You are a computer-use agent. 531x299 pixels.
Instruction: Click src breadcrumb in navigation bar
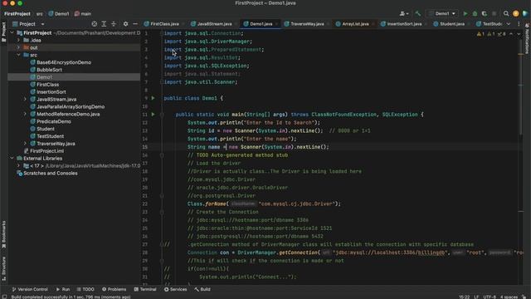40,14
